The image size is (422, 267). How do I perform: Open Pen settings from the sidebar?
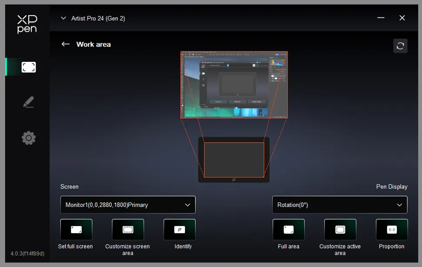pos(28,102)
